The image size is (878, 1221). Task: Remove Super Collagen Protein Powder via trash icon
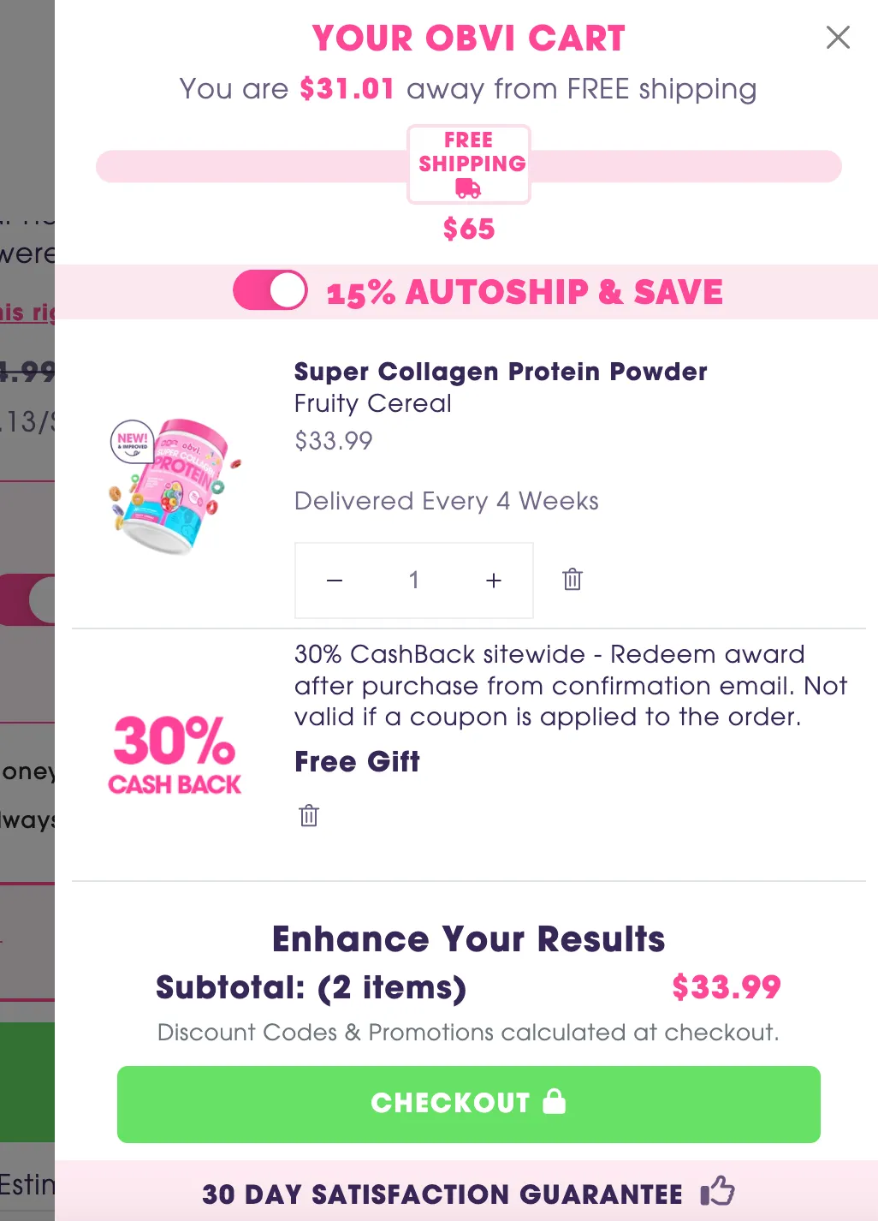[x=572, y=580]
